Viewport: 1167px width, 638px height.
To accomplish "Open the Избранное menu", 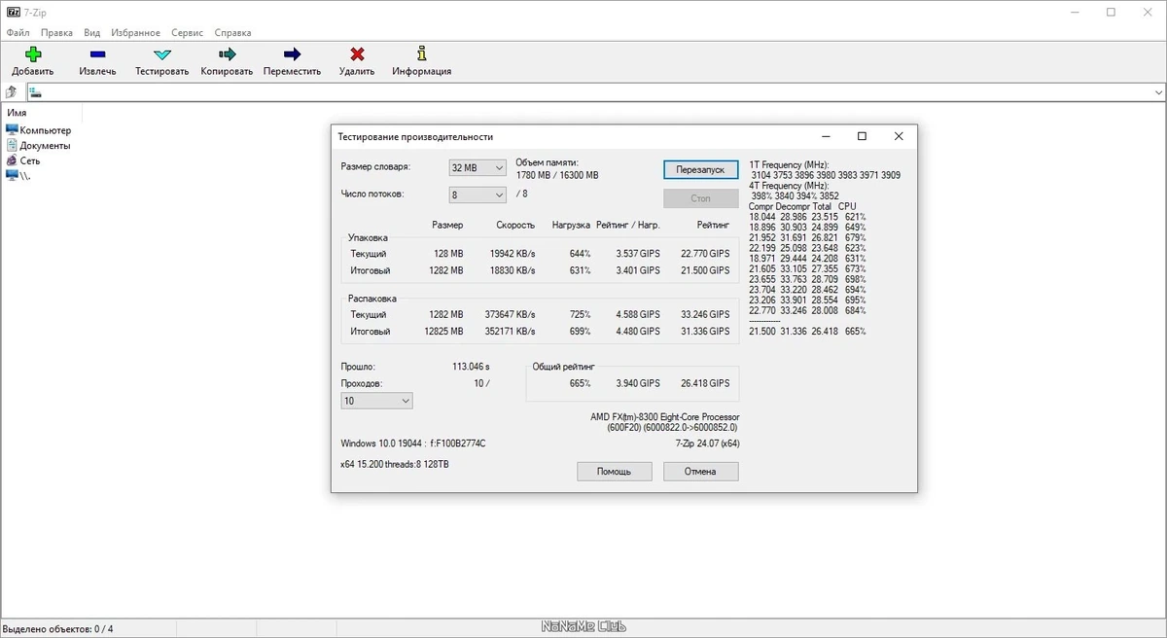I will click(135, 32).
